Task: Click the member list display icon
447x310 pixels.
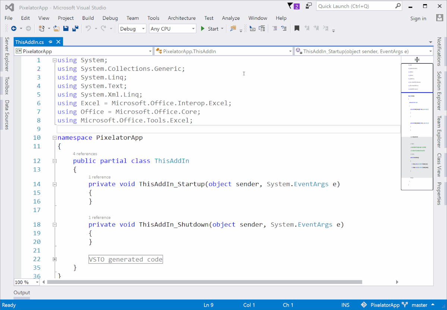Action: (253, 28)
